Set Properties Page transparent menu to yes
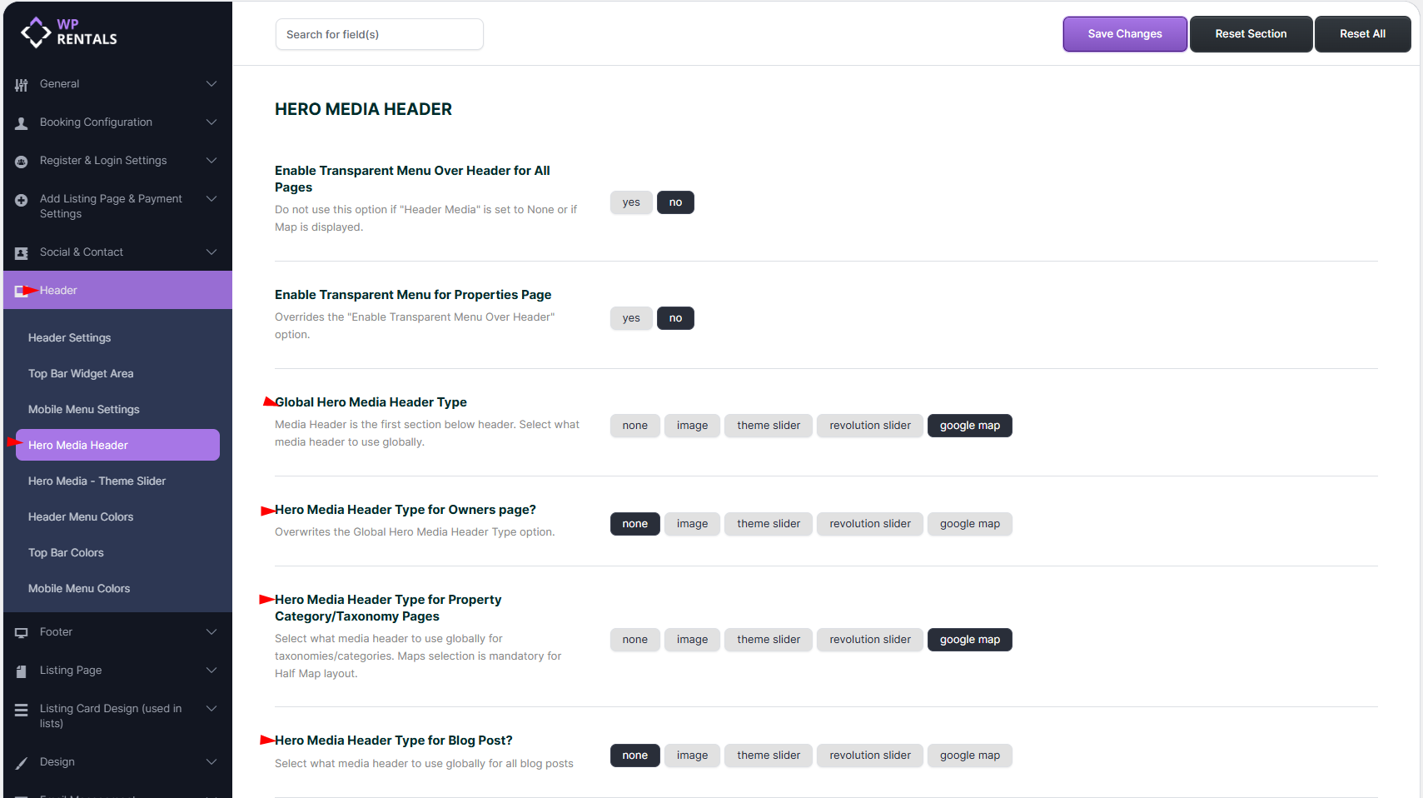 point(631,318)
